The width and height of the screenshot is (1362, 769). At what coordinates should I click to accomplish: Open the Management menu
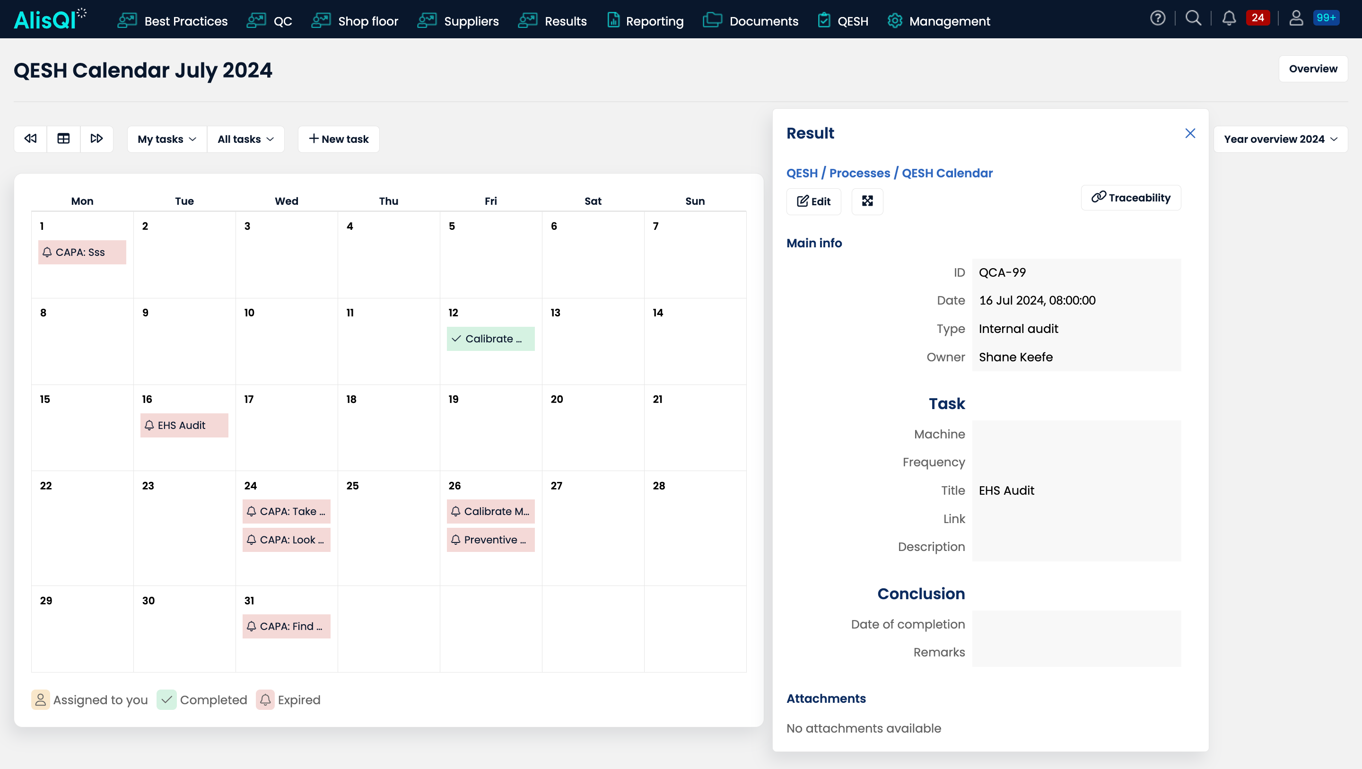click(x=938, y=21)
